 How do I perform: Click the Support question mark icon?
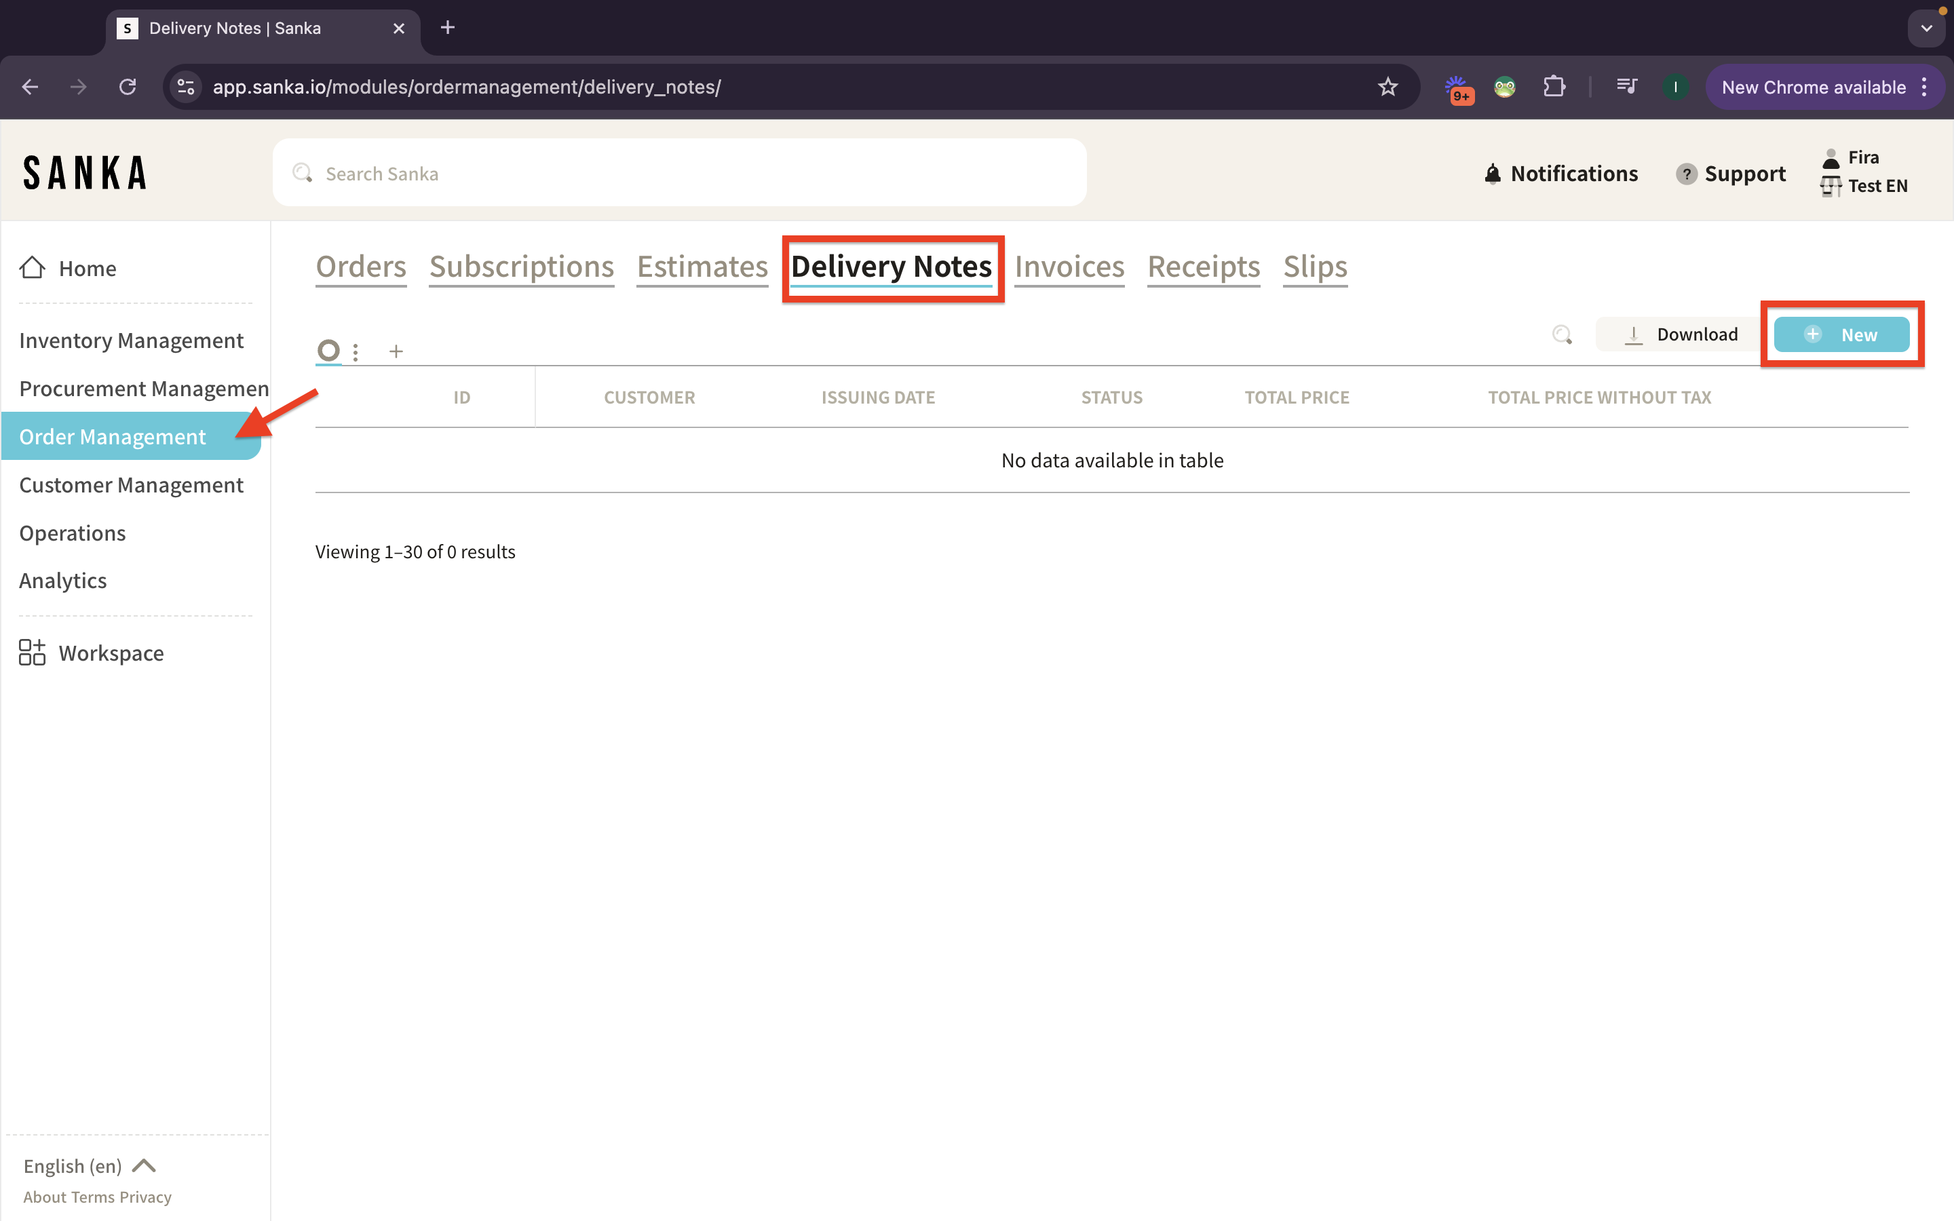click(x=1685, y=174)
